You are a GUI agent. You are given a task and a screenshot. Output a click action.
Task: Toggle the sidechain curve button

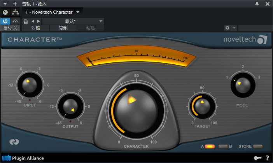[15, 21]
